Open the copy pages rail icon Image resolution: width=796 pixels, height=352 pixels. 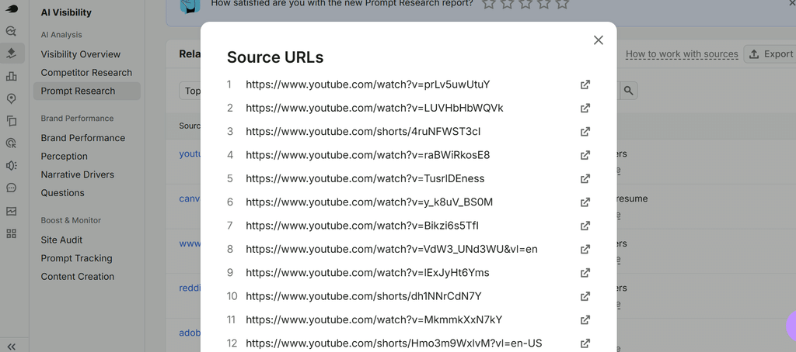(11, 120)
